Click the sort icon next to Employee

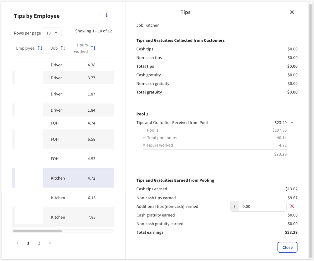[x=40, y=48]
